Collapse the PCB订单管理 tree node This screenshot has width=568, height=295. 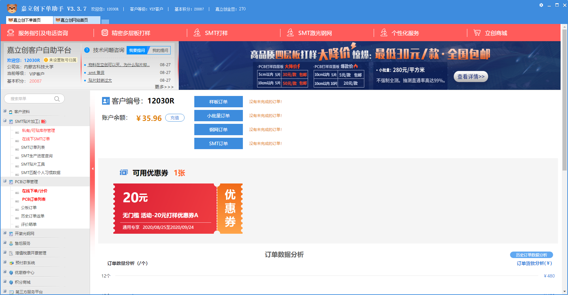(5, 181)
